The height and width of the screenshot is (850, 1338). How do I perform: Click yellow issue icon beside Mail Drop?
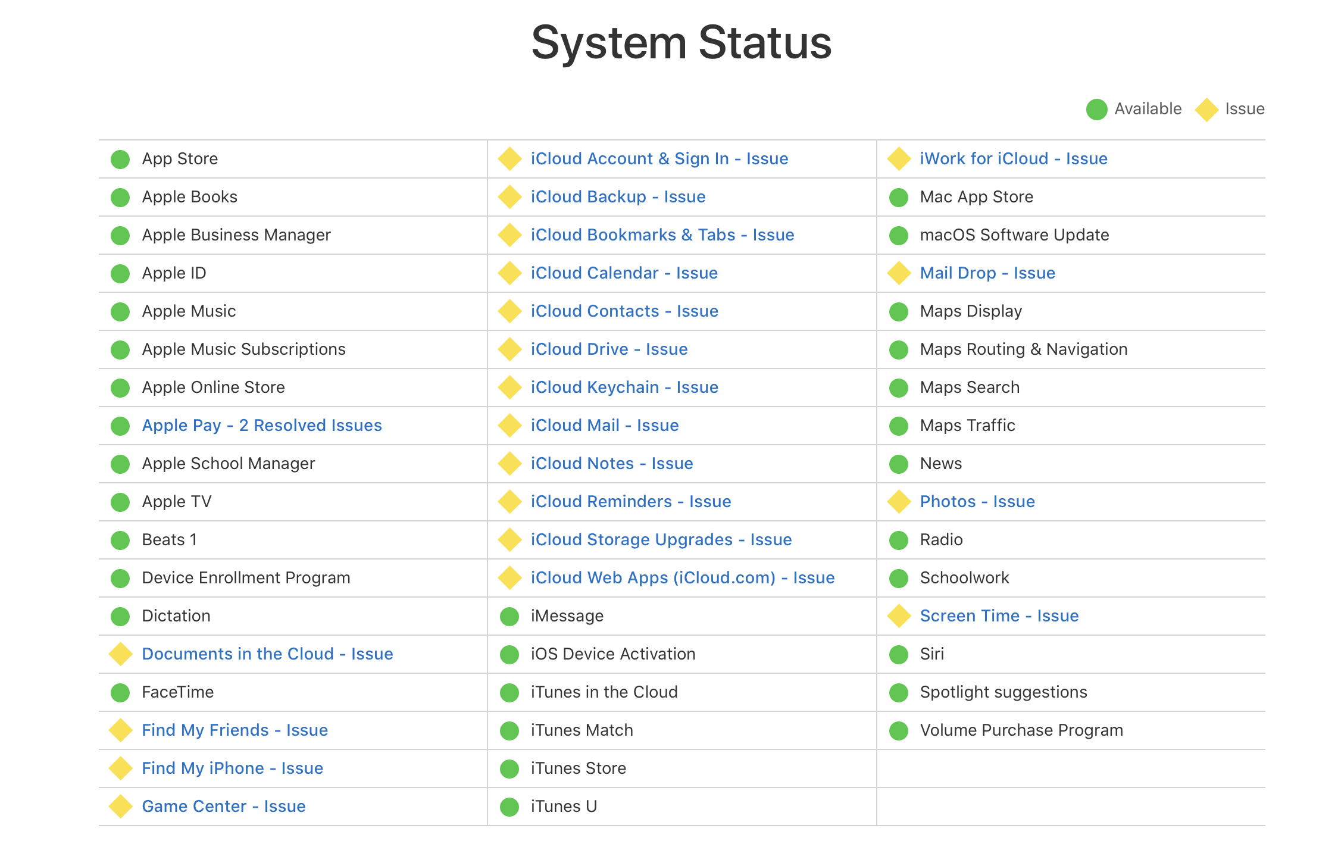[899, 273]
